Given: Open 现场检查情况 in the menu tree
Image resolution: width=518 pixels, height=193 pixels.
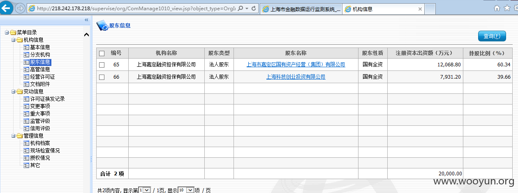Looking at the screenshot, I should (45, 150).
